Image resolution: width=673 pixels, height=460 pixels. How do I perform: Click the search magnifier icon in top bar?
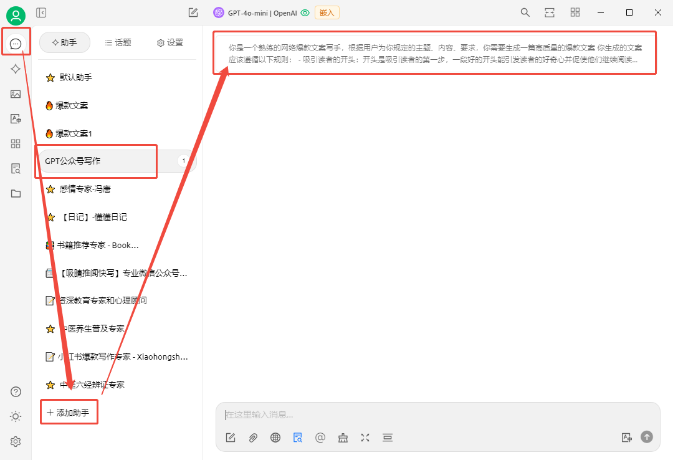(x=525, y=12)
